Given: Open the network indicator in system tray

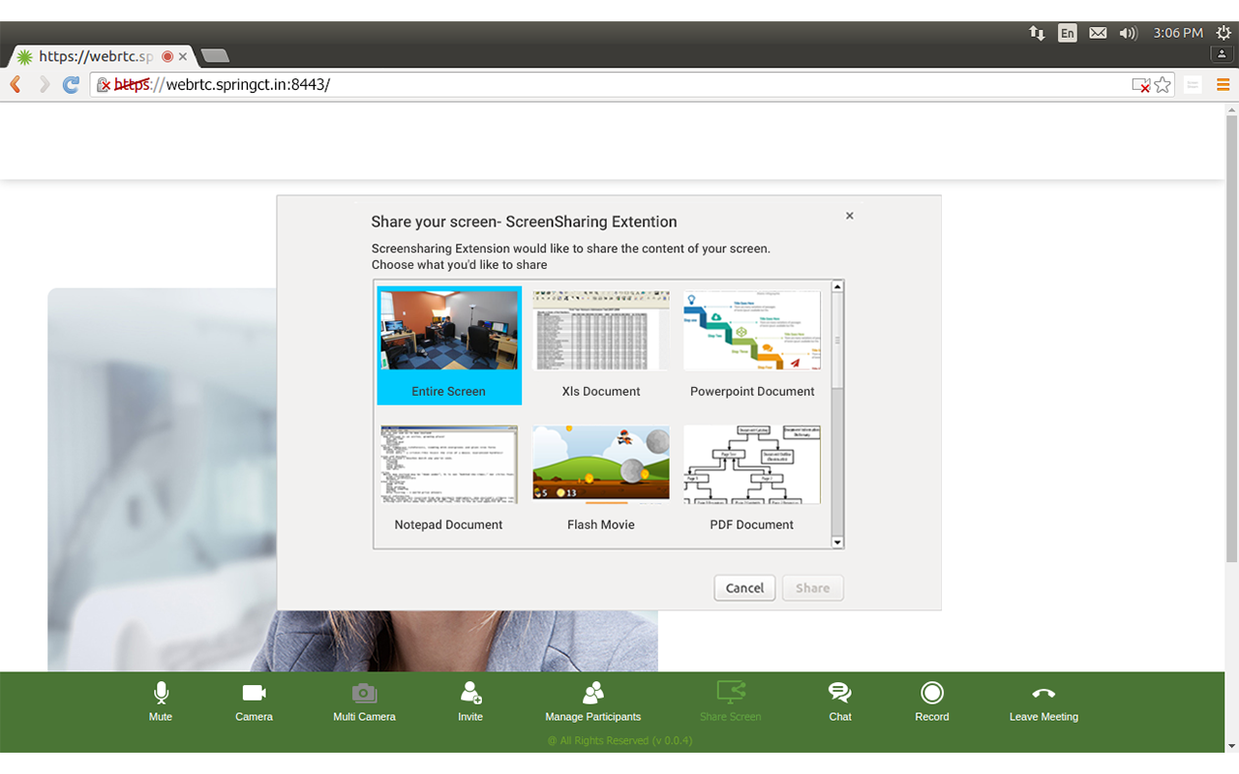Looking at the screenshot, I should pos(1037,33).
